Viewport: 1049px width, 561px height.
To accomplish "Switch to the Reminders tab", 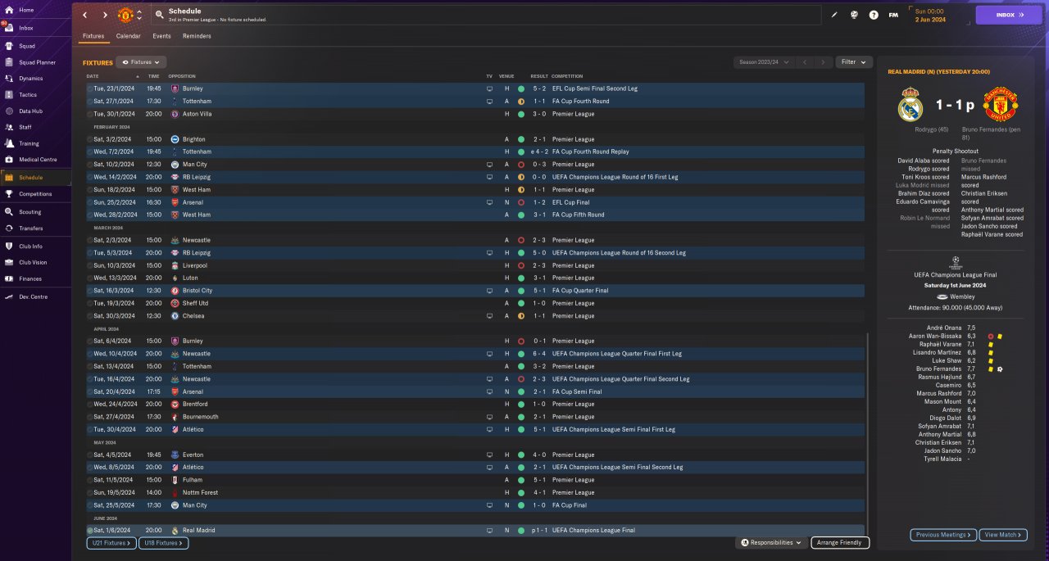I will [x=197, y=36].
